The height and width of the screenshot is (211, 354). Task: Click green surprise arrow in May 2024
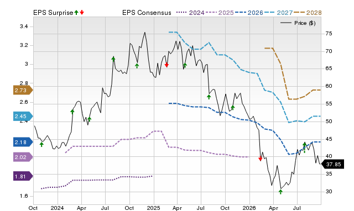90,119
